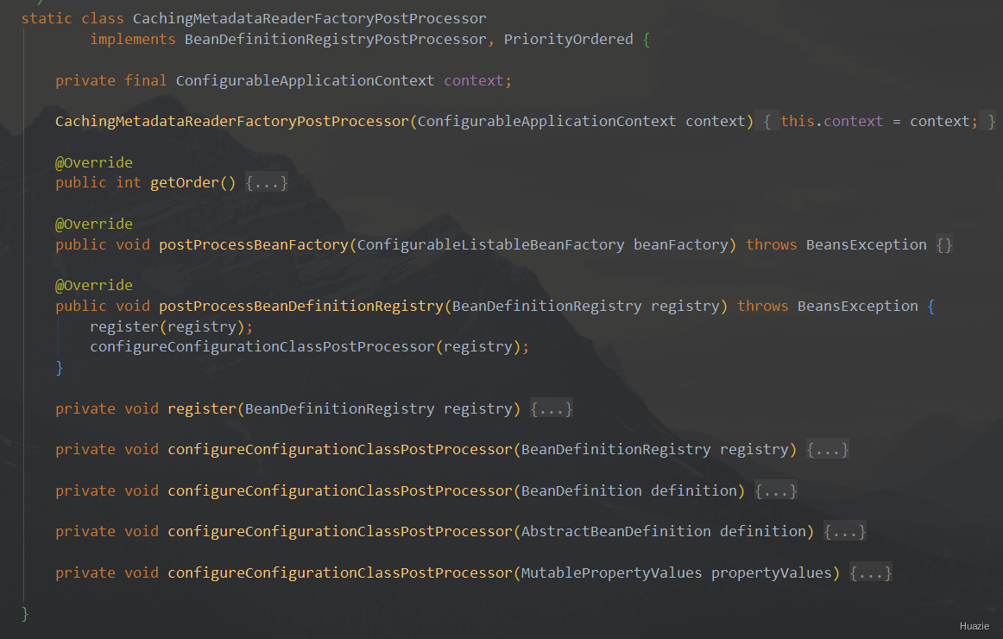Click the Huazie watermark text
Image resolution: width=1003 pixels, height=639 pixels.
point(974,626)
